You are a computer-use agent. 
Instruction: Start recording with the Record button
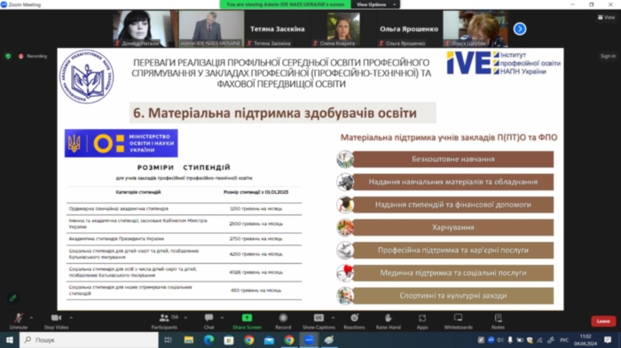(x=283, y=321)
